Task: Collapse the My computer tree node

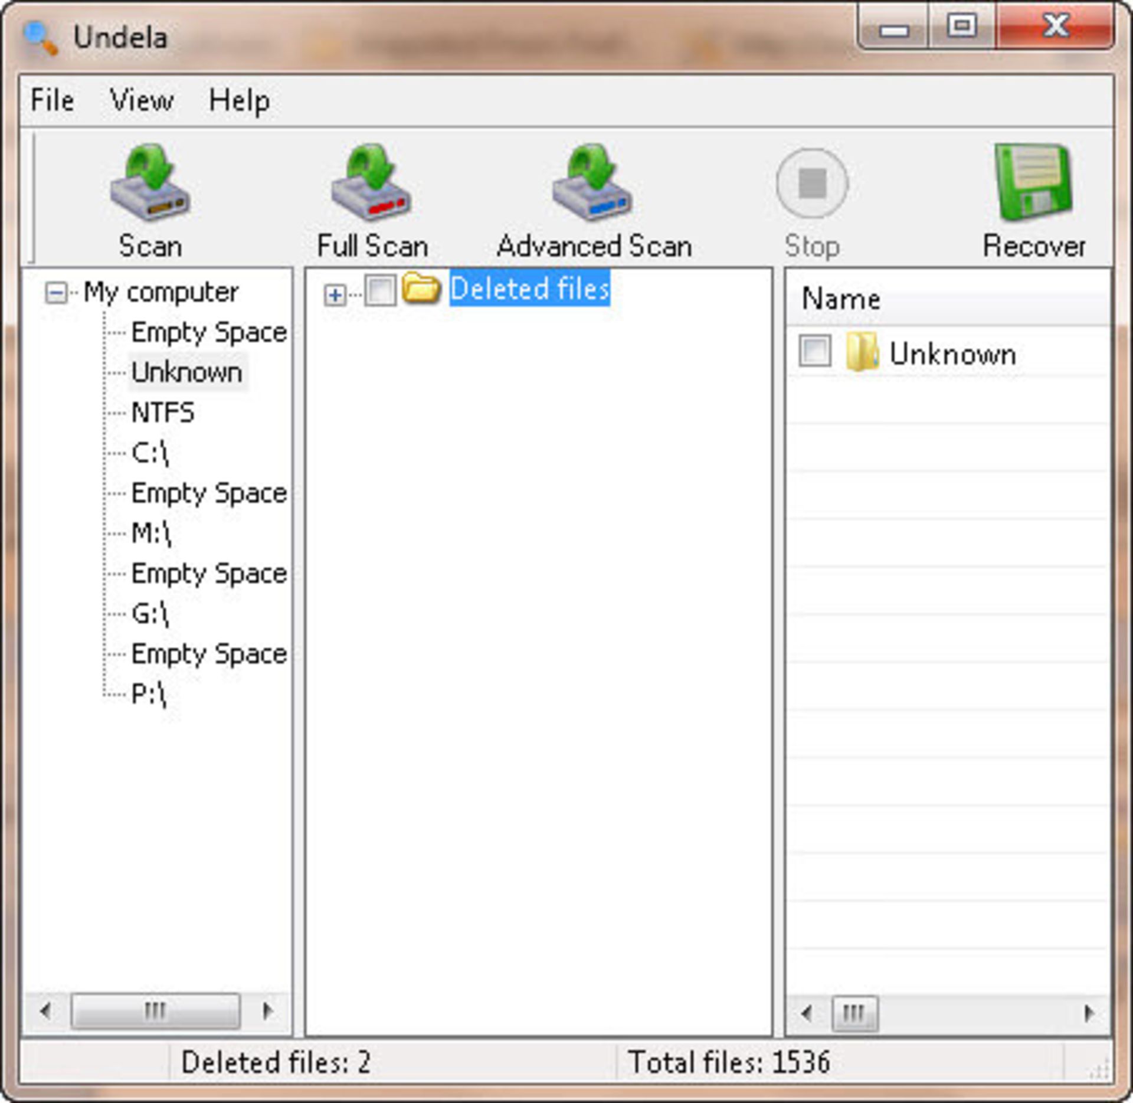Action: [x=56, y=293]
